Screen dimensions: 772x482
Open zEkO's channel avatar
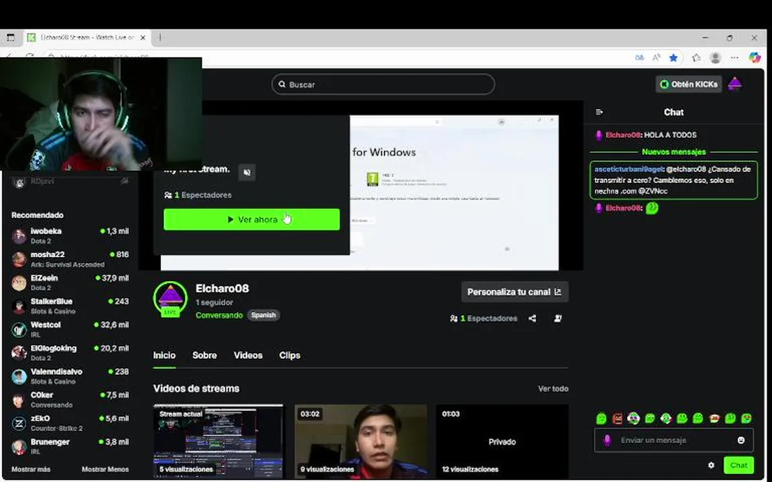tap(19, 423)
